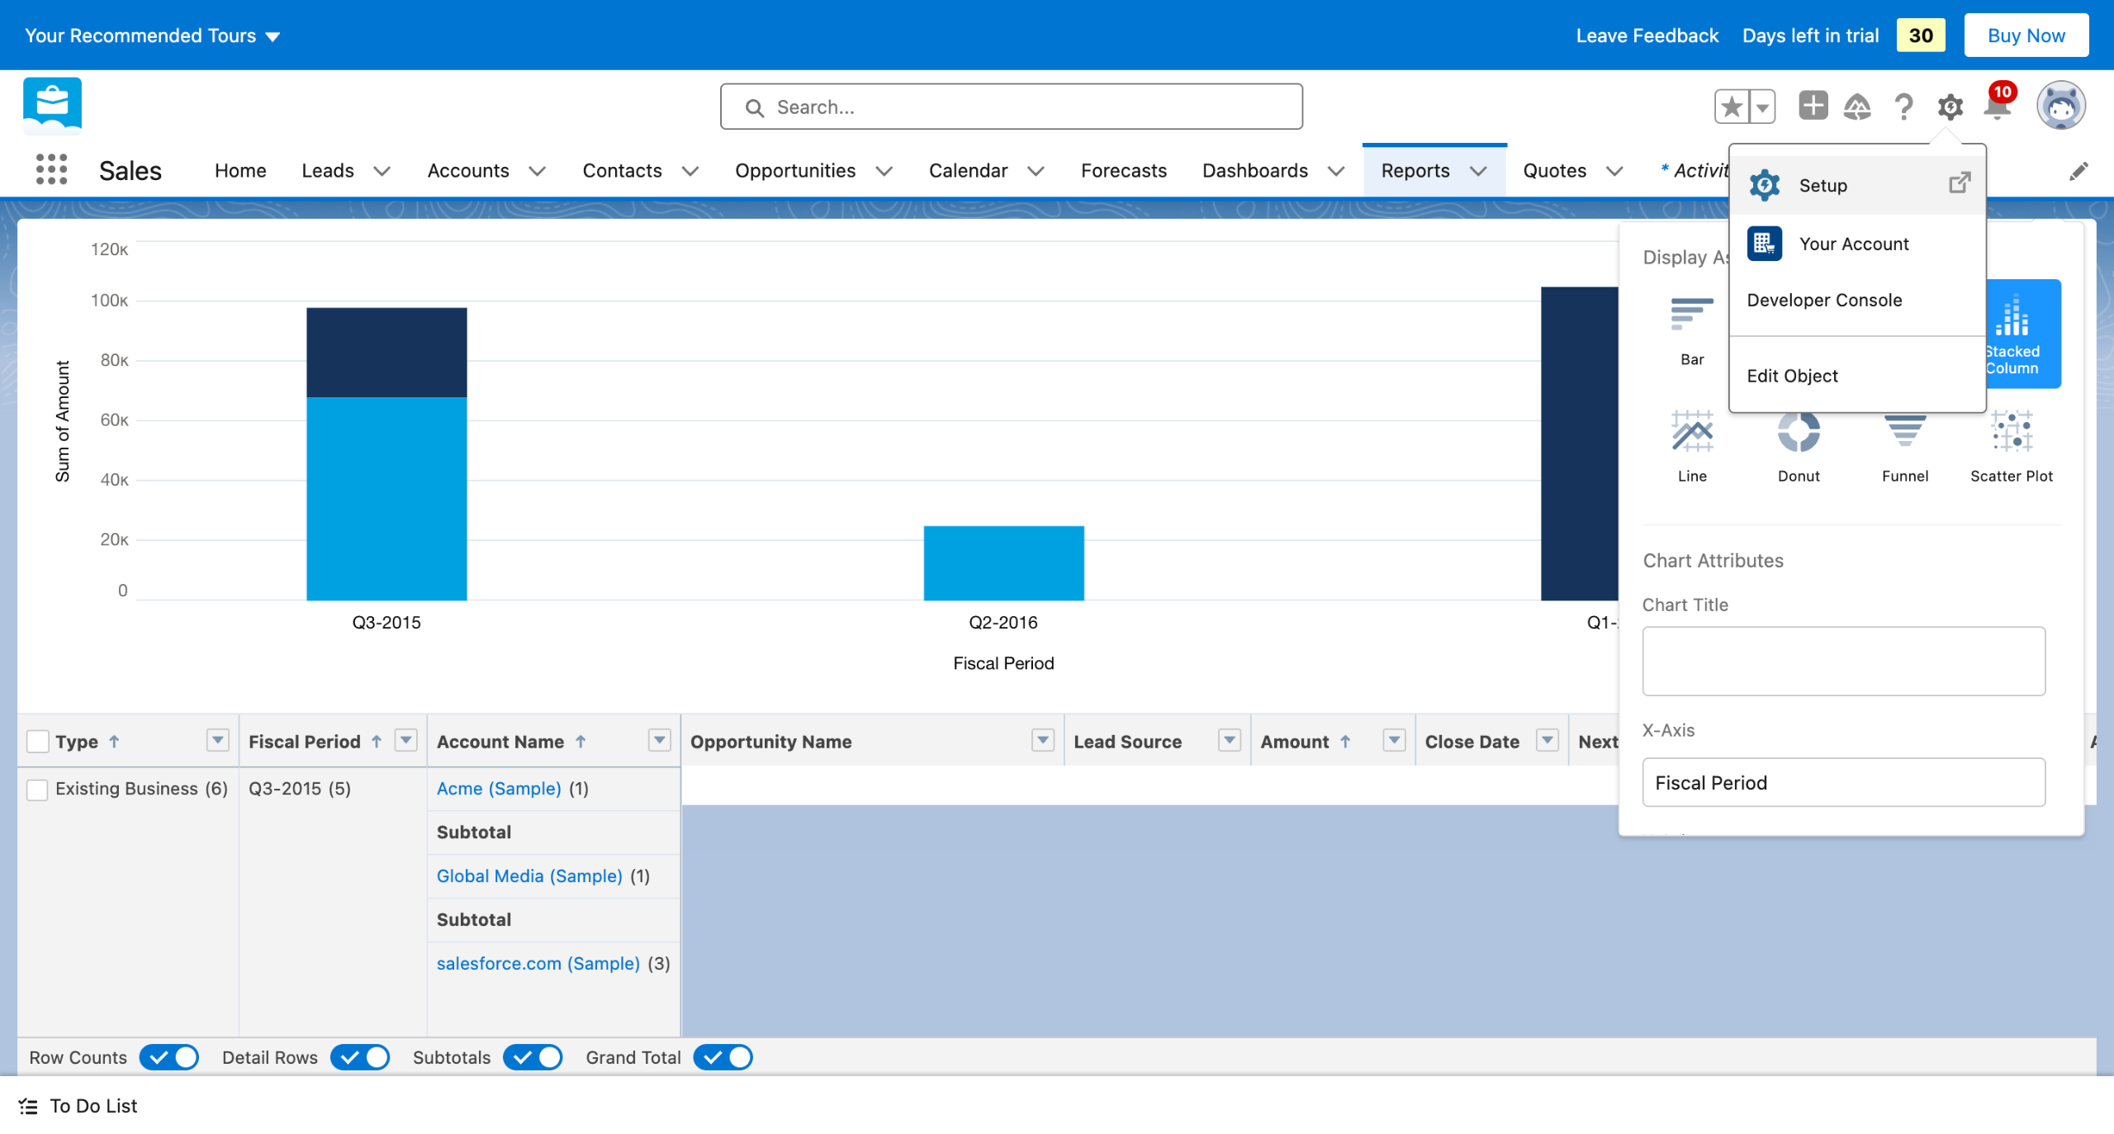
Task: Select the Donut chart type
Action: click(1799, 447)
